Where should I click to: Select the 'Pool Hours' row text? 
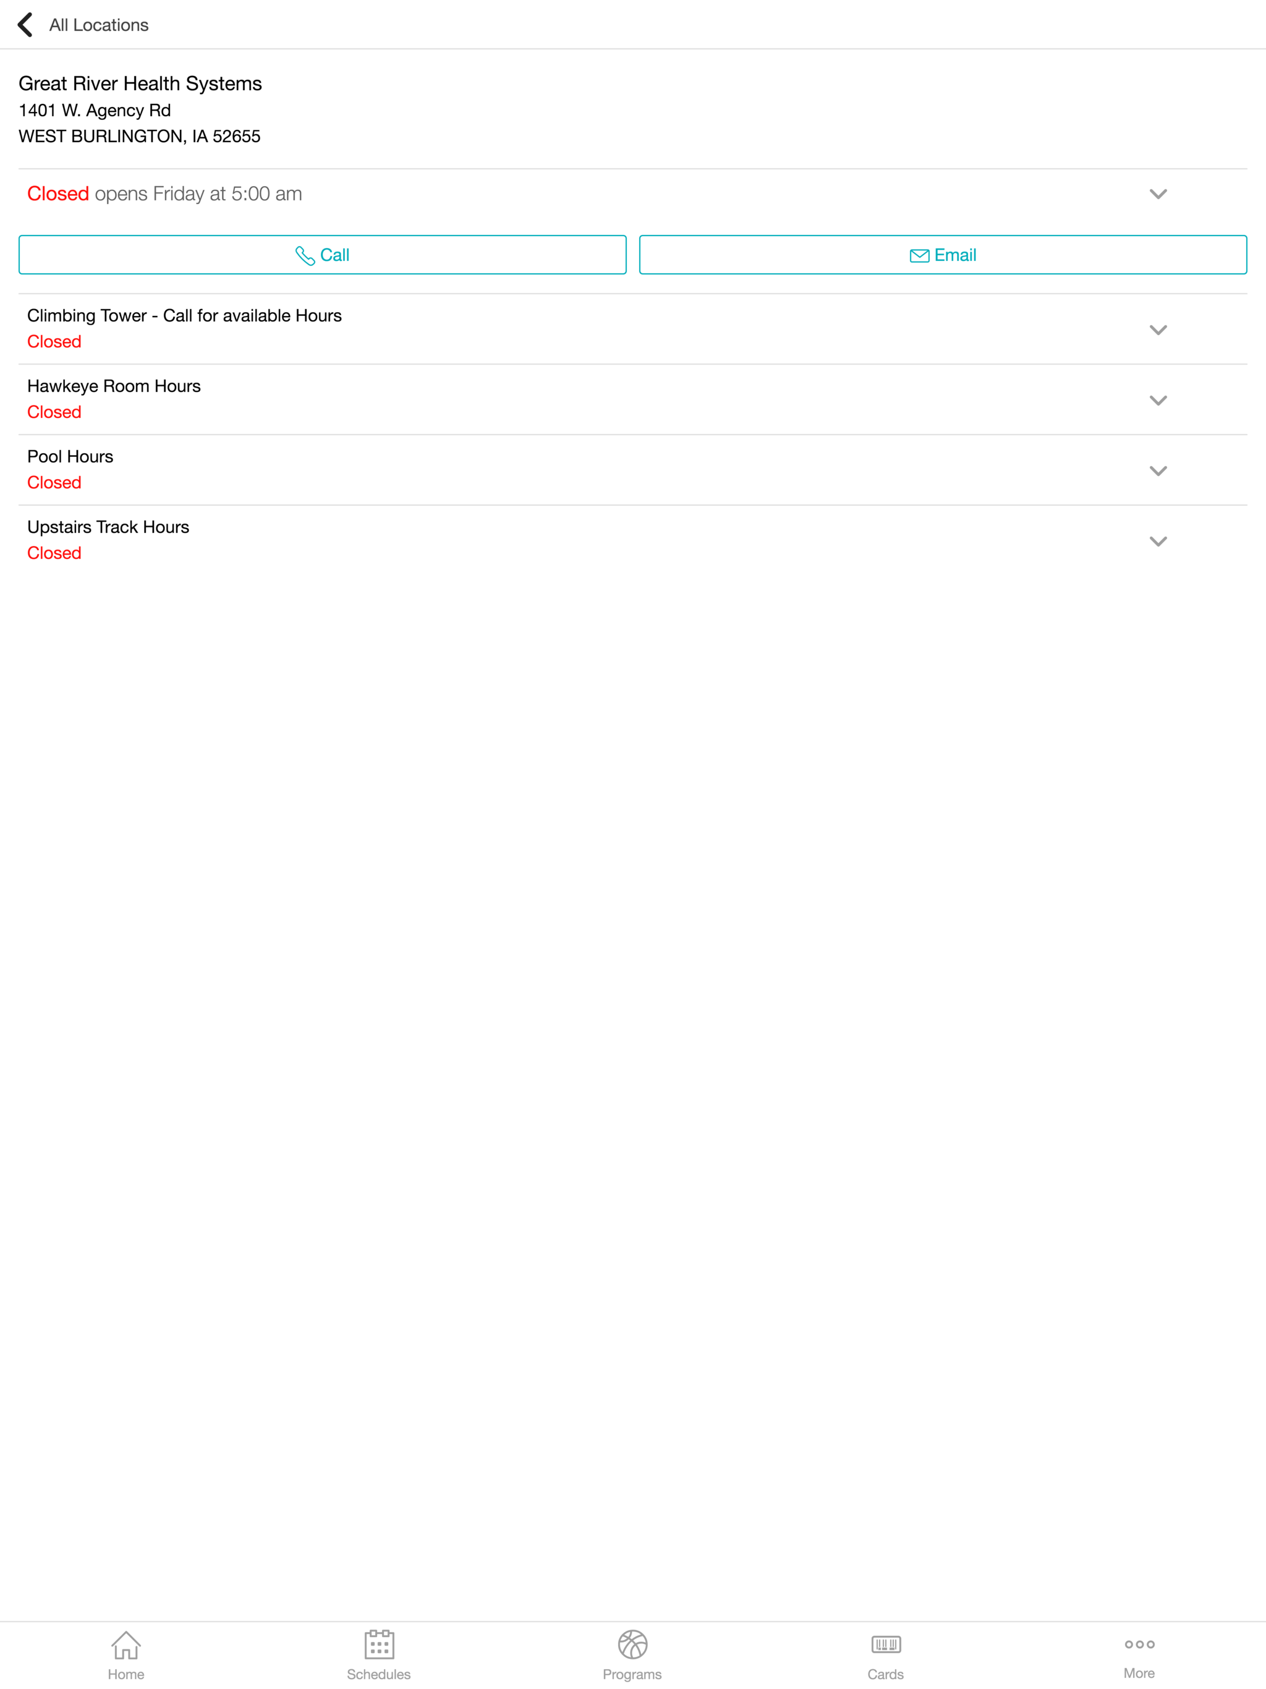click(x=70, y=457)
